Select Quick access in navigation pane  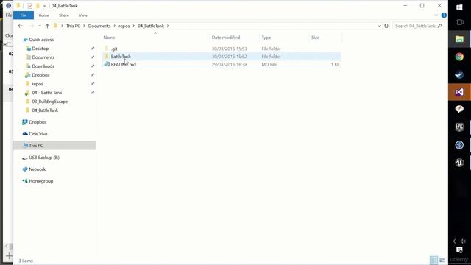41,40
